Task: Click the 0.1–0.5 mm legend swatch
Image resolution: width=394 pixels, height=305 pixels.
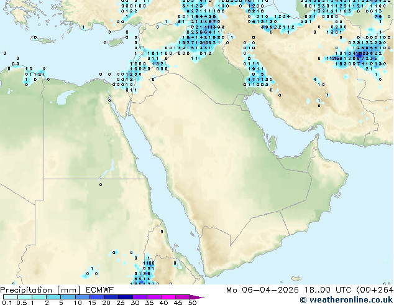Action: (x=11, y=297)
